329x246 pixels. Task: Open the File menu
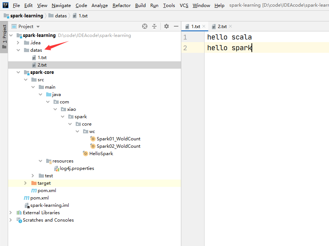click(x=16, y=5)
